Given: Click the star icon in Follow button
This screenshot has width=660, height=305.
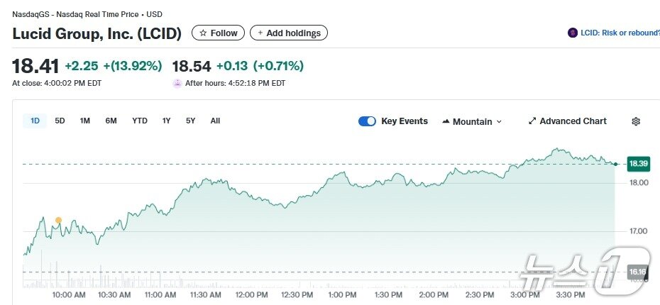Looking at the screenshot, I should pos(203,33).
